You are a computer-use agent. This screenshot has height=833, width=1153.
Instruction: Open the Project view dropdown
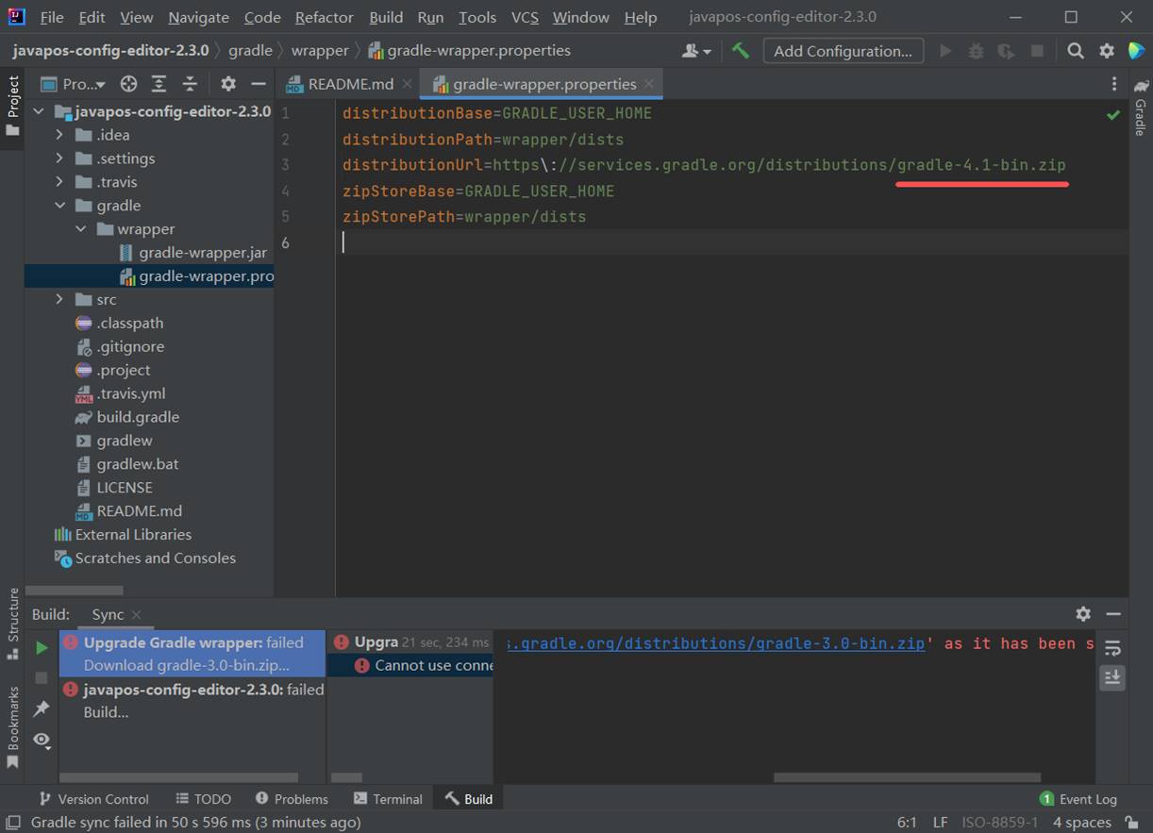pos(75,84)
